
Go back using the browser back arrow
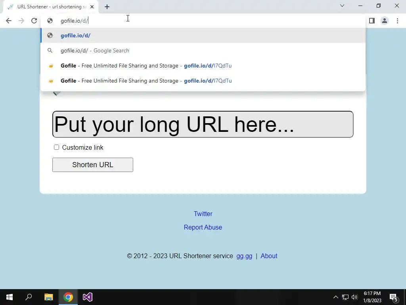9,21
